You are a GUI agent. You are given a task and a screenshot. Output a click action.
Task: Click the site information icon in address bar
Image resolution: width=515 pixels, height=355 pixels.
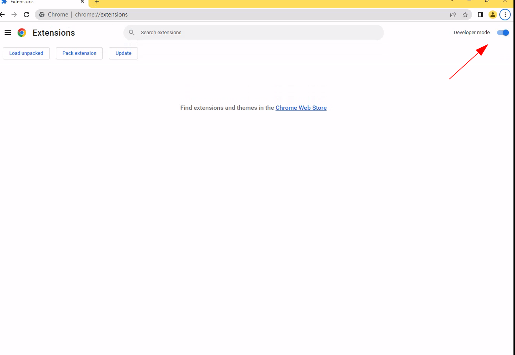(x=41, y=15)
